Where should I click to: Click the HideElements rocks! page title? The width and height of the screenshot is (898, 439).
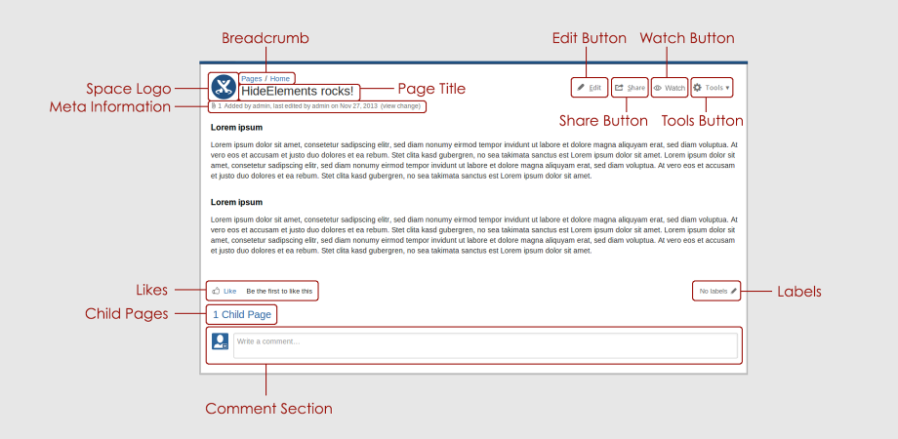298,91
